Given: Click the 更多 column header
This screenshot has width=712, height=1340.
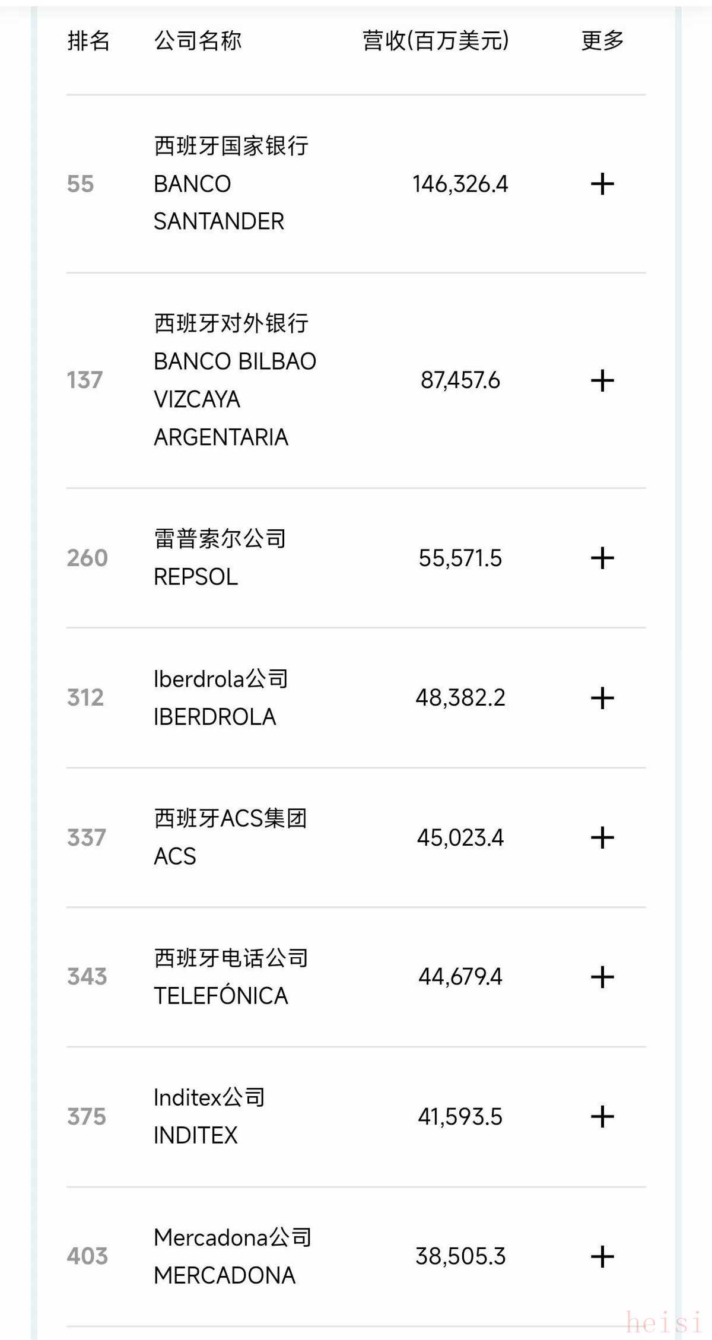Looking at the screenshot, I should click(602, 41).
